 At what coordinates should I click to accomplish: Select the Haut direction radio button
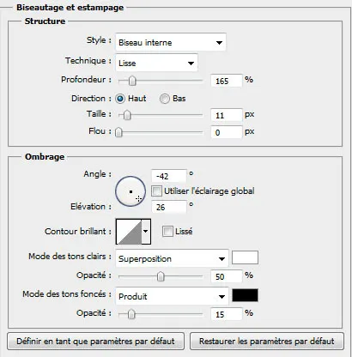pyautogui.click(x=120, y=99)
